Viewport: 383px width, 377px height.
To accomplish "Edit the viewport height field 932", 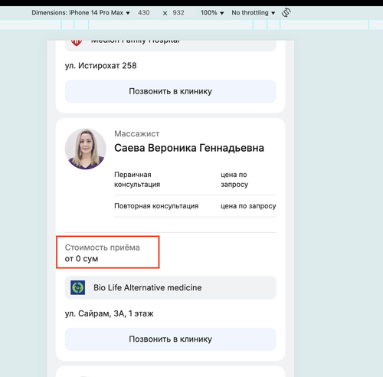I will [178, 13].
